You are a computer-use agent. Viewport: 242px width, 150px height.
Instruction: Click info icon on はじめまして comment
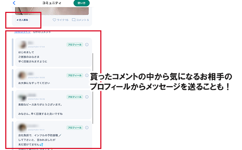(x=87, y=45)
